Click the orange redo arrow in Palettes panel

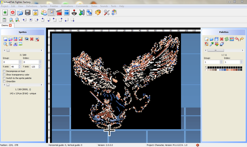click(242, 39)
